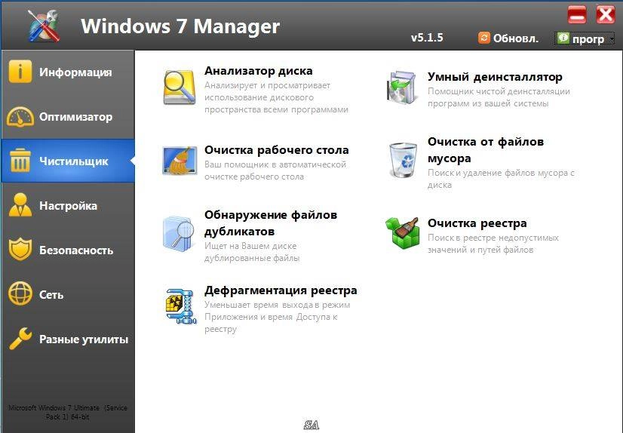This screenshot has height=433, width=623.
Task: Click the Windows 7 Manager title text
Action: [x=180, y=26]
